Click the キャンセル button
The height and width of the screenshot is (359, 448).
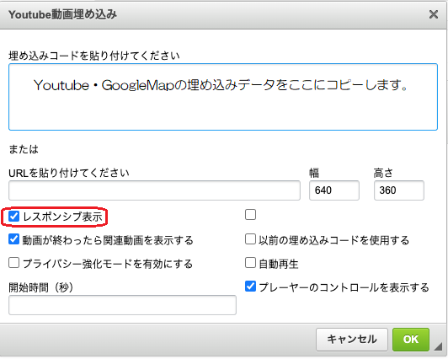click(352, 340)
